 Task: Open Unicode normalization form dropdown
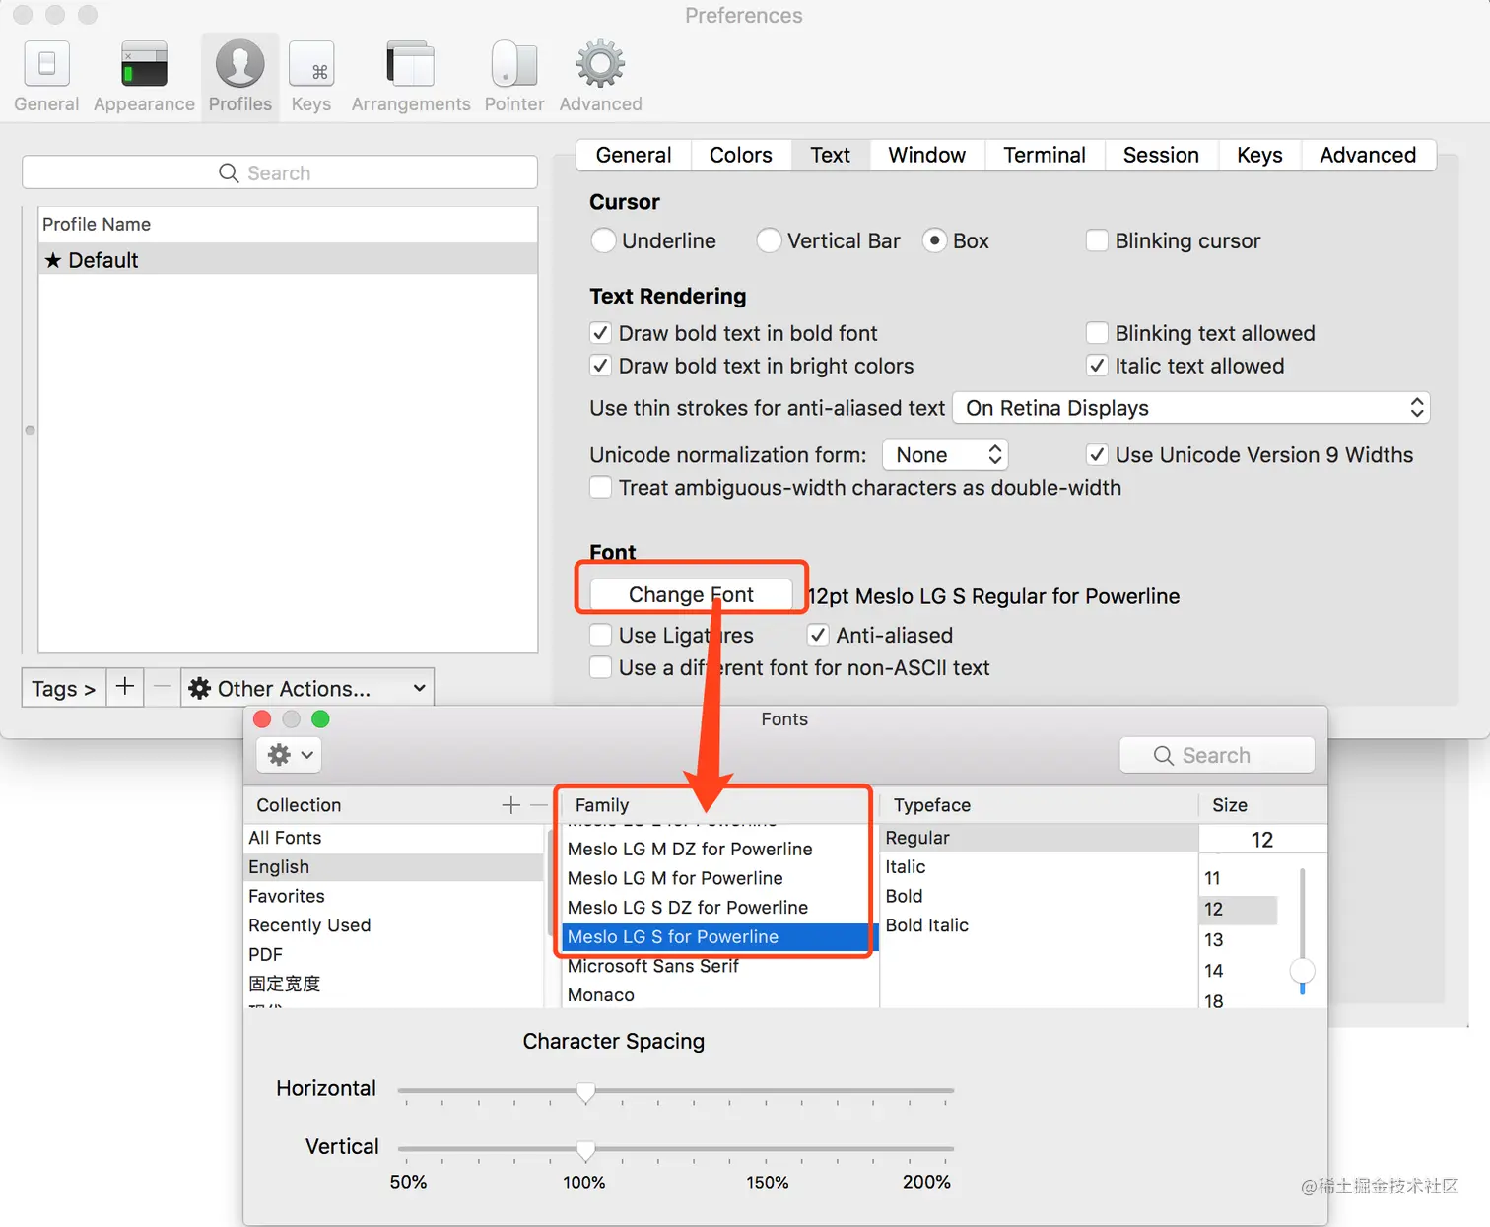pyautogui.click(x=945, y=454)
